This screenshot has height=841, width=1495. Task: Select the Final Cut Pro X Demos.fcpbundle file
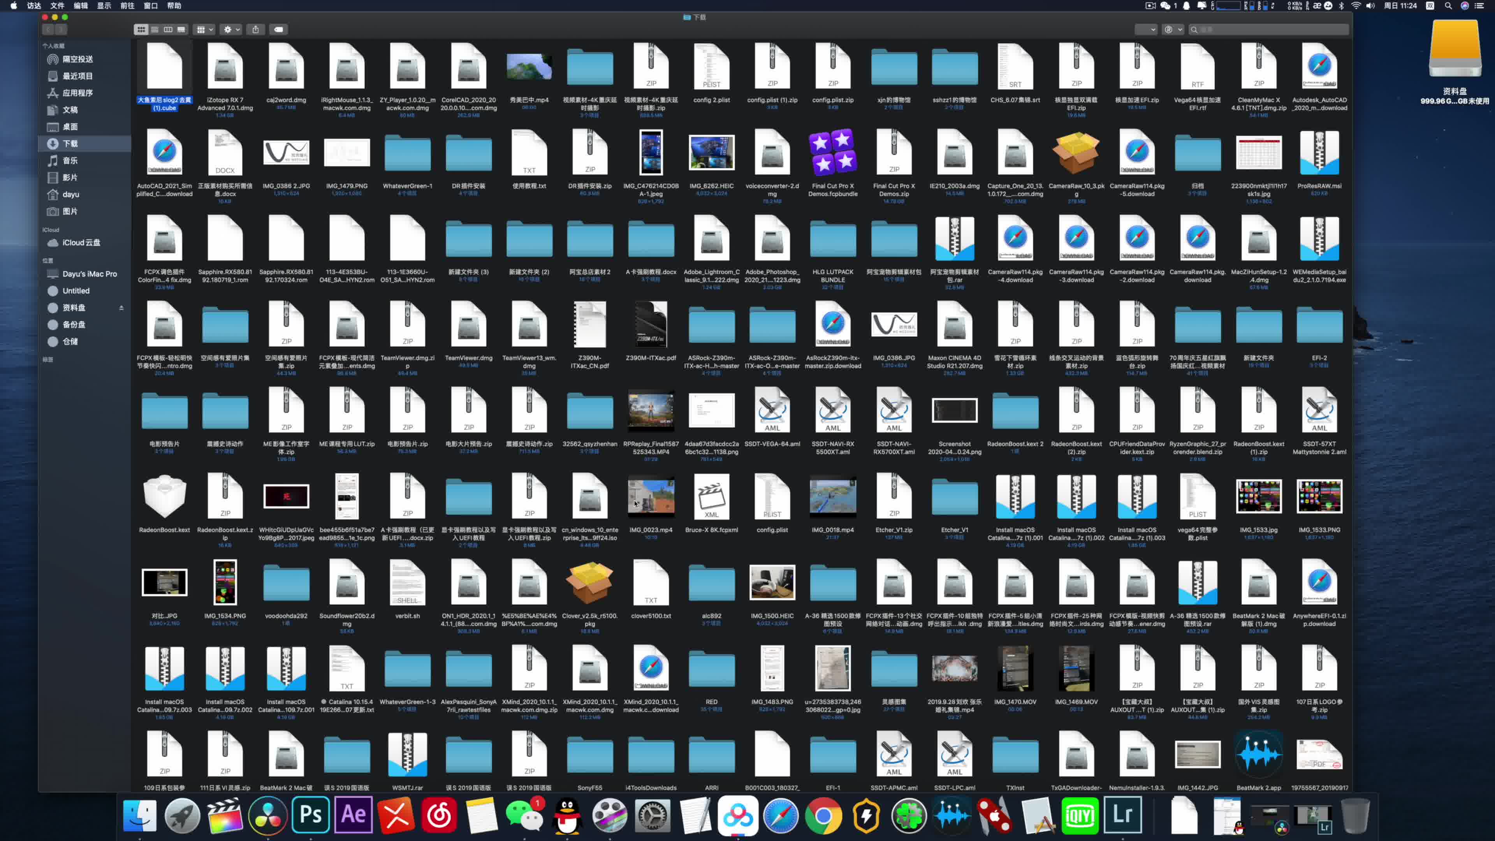coord(833,153)
